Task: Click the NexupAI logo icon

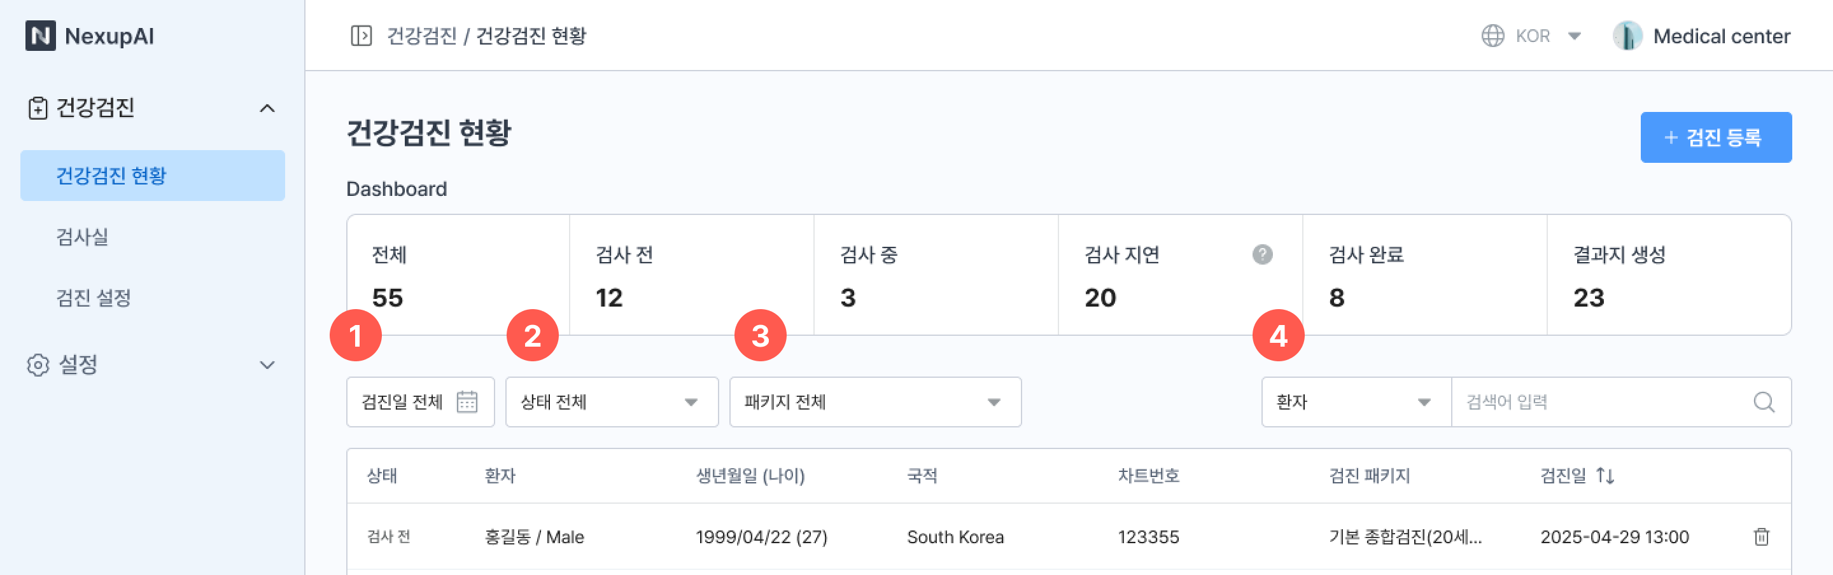Action: (x=41, y=36)
